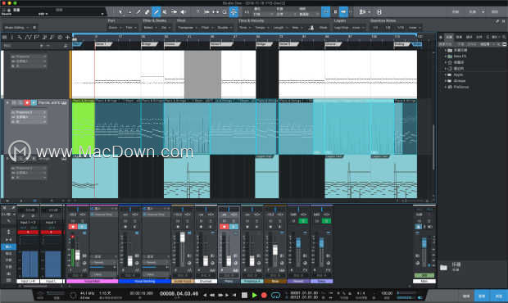Switch to the first browser tab at top right
508x303 pixels.
pos(449,37)
